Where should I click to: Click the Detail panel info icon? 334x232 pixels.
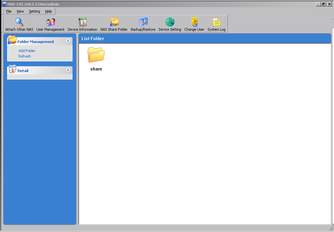[12, 69]
